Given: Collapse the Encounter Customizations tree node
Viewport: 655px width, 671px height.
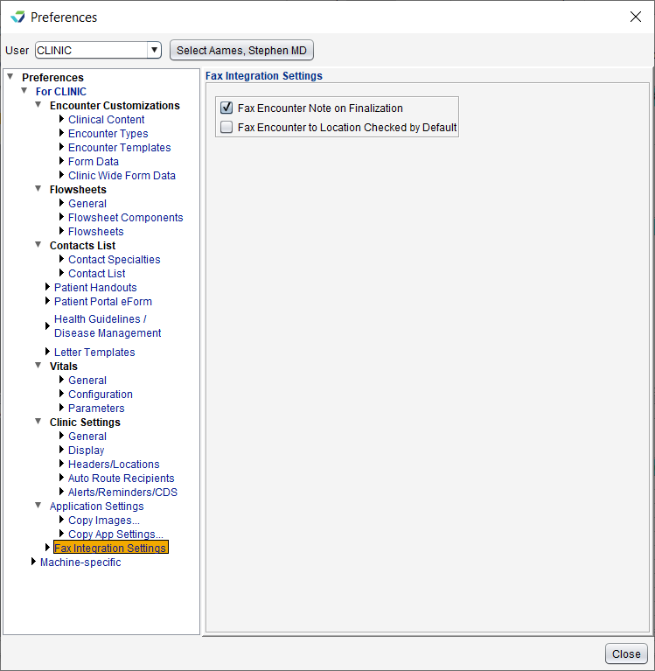Looking at the screenshot, I should click(x=38, y=106).
